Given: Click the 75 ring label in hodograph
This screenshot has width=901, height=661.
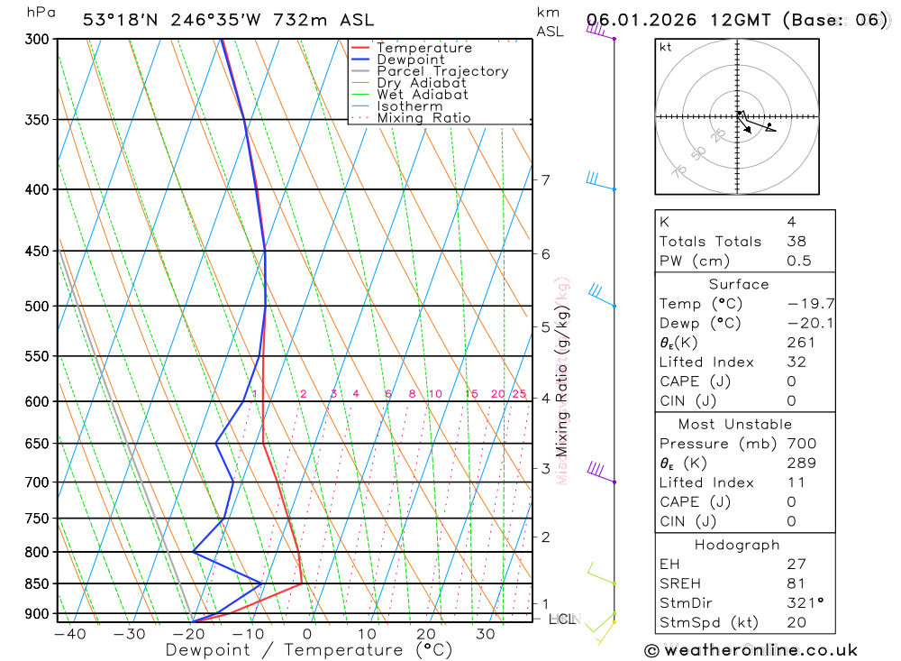Looking at the screenshot, I should click(x=679, y=170).
